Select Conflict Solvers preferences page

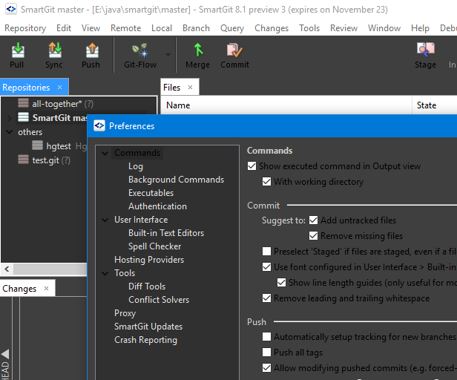click(x=159, y=300)
